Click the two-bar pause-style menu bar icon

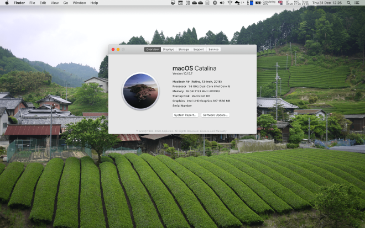(x=187, y=3)
